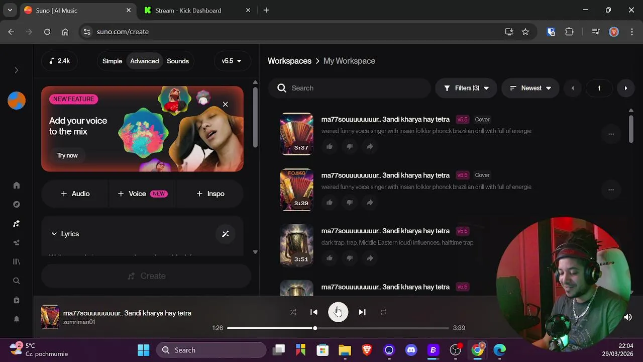This screenshot has height=362, width=643.
Task: Open the browser extensions puzzle icon
Action: tap(569, 32)
